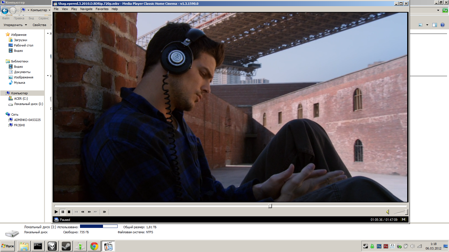
Task: Toggle the Explorer preview pane icon
Action: pyautogui.click(x=435, y=25)
